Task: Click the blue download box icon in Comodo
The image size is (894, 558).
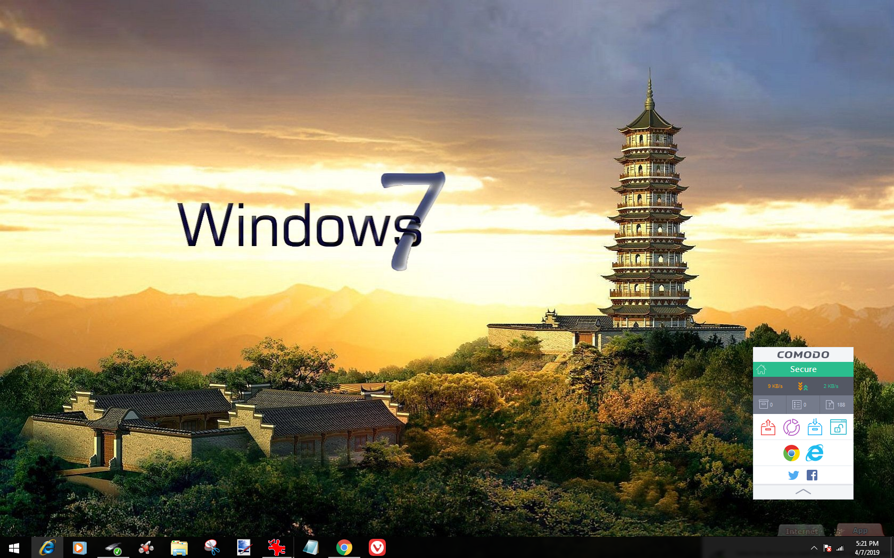Action: [815, 427]
